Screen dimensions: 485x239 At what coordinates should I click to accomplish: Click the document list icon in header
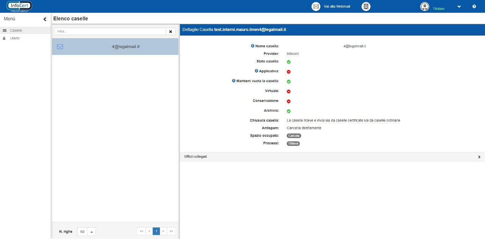pyautogui.click(x=366, y=6)
